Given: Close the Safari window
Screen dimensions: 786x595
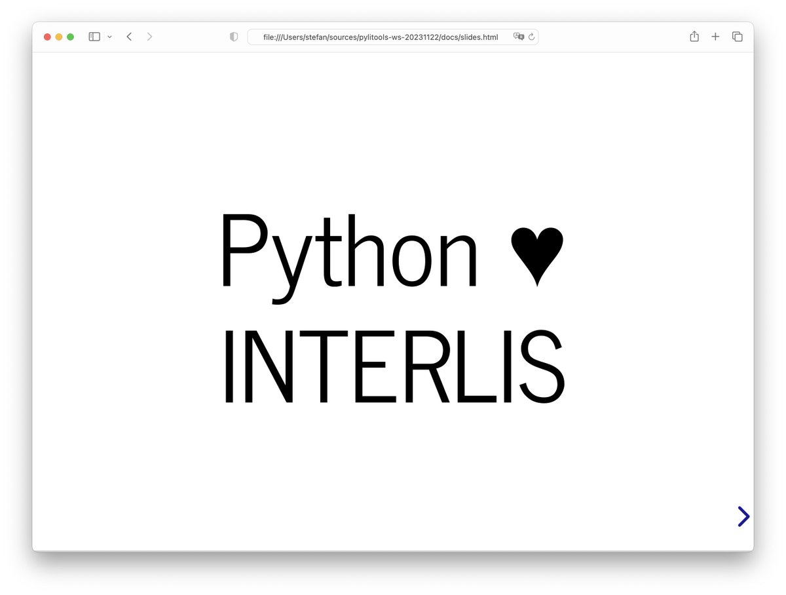Looking at the screenshot, I should coord(47,37).
